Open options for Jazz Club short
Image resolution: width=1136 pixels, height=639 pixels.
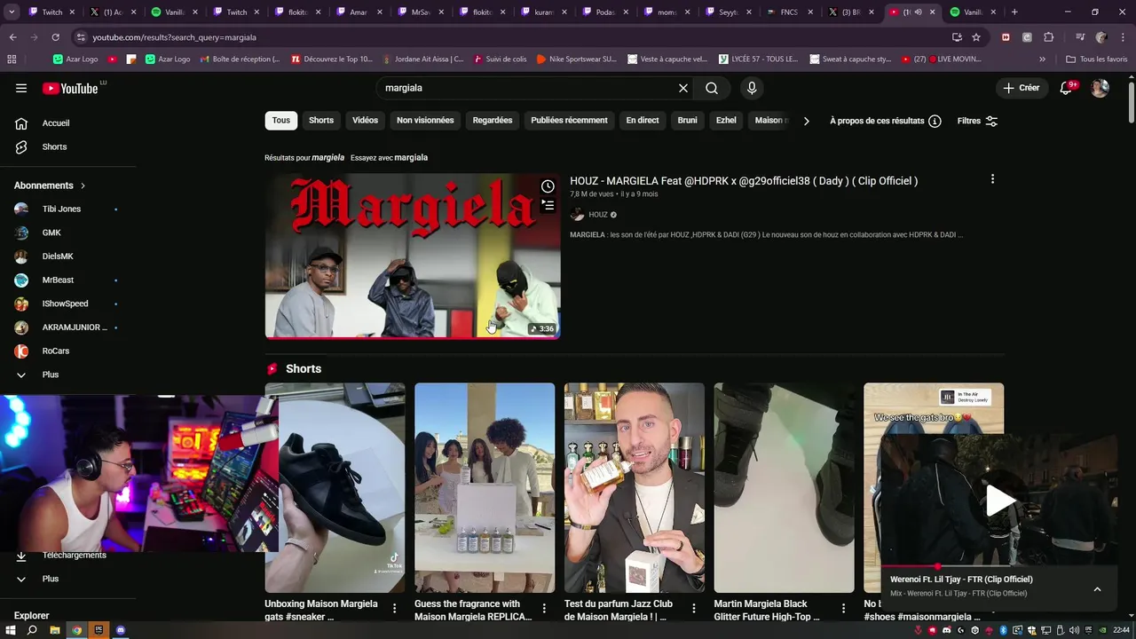coord(694,609)
